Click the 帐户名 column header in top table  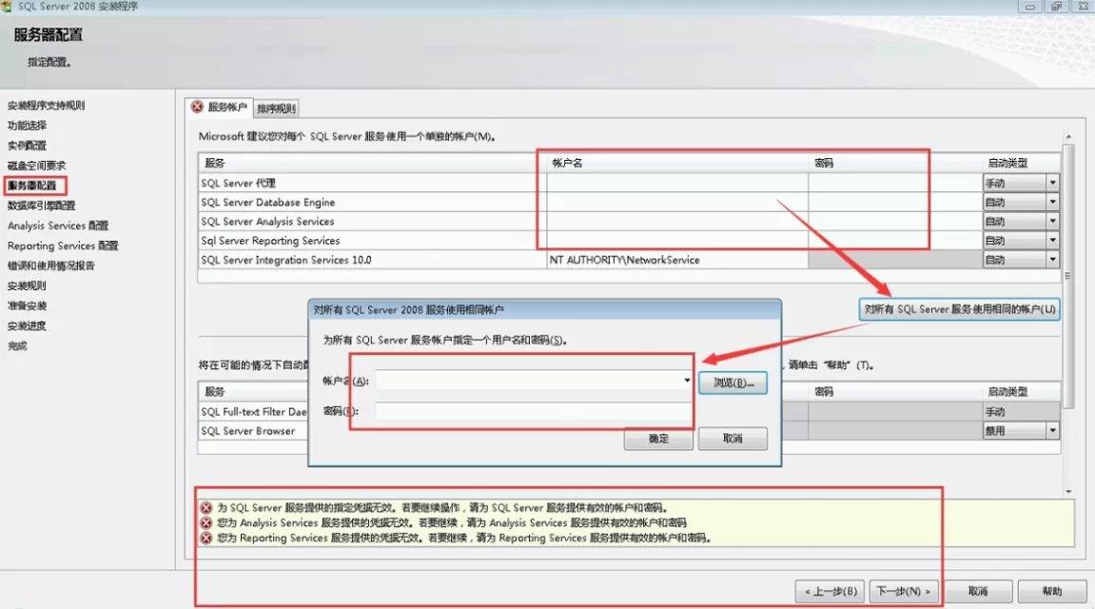click(677, 163)
